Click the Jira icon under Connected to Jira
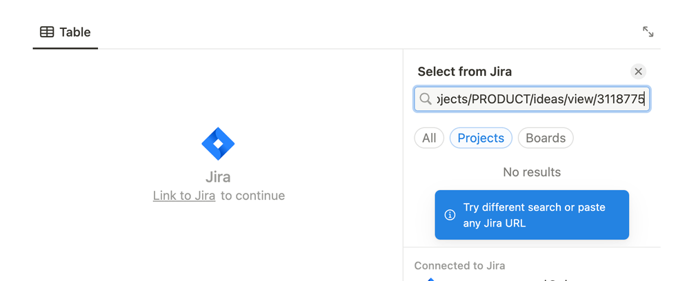Viewport: 689px width, 281px height. [x=430, y=279]
